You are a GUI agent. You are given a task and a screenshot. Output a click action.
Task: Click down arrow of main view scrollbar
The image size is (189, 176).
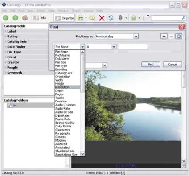click(x=184, y=161)
